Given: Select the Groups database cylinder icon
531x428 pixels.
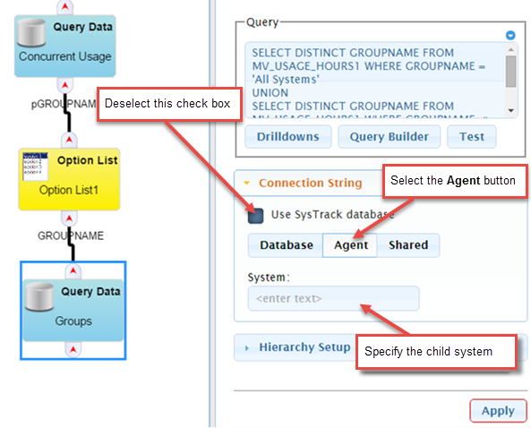Looking at the screenshot, I should pyautogui.click(x=39, y=297).
